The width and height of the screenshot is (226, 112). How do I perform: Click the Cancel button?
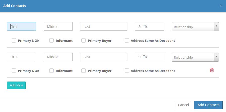(183, 105)
